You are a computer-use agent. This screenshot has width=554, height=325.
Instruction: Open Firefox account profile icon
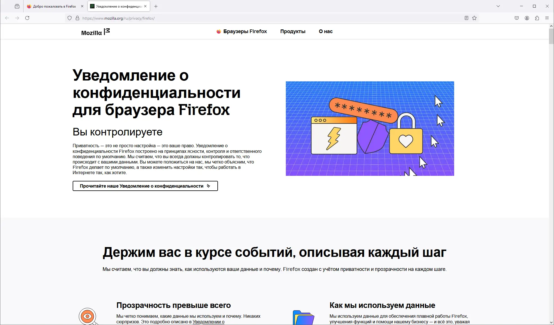pos(527,18)
